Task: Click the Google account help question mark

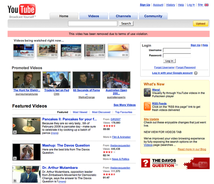Action: [196, 73]
